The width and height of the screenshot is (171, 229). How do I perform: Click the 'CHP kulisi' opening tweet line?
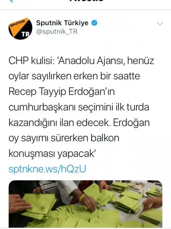click(82, 61)
